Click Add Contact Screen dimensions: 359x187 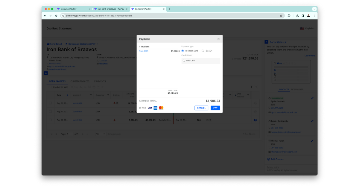coord(276,159)
